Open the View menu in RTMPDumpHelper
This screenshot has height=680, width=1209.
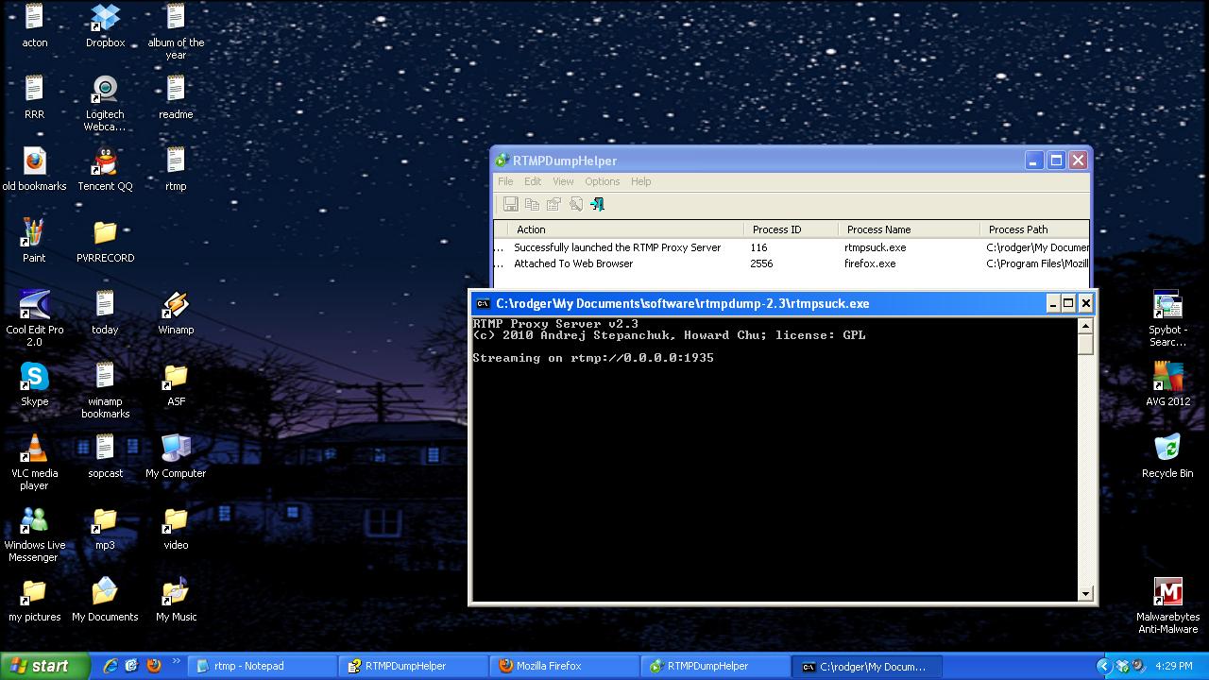563,181
